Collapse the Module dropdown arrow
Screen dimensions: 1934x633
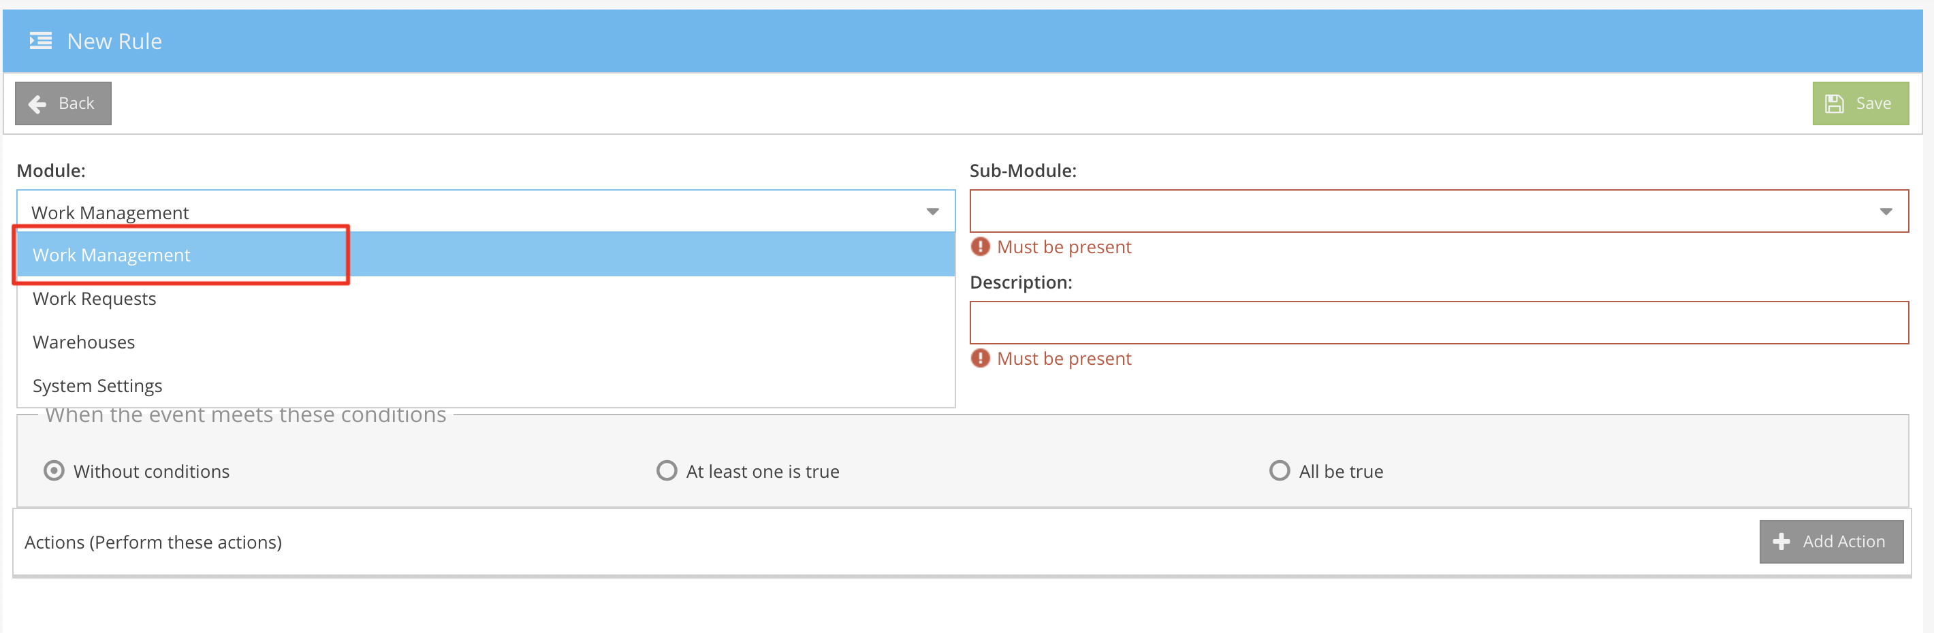[932, 212]
